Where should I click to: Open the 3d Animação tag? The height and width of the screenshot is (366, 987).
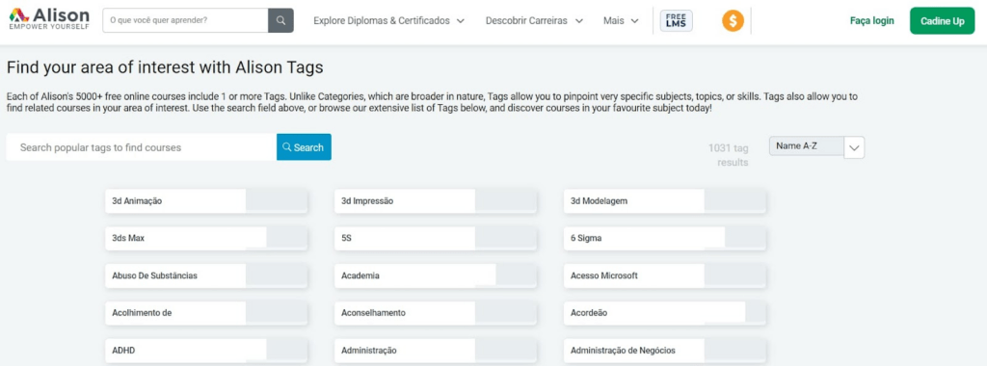coord(206,201)
